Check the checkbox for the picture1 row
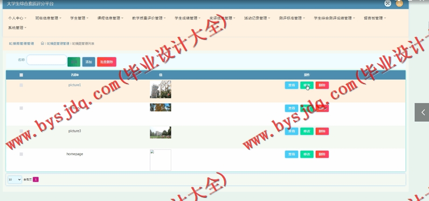This screenshot has height=201, width=429. point(21,85)
